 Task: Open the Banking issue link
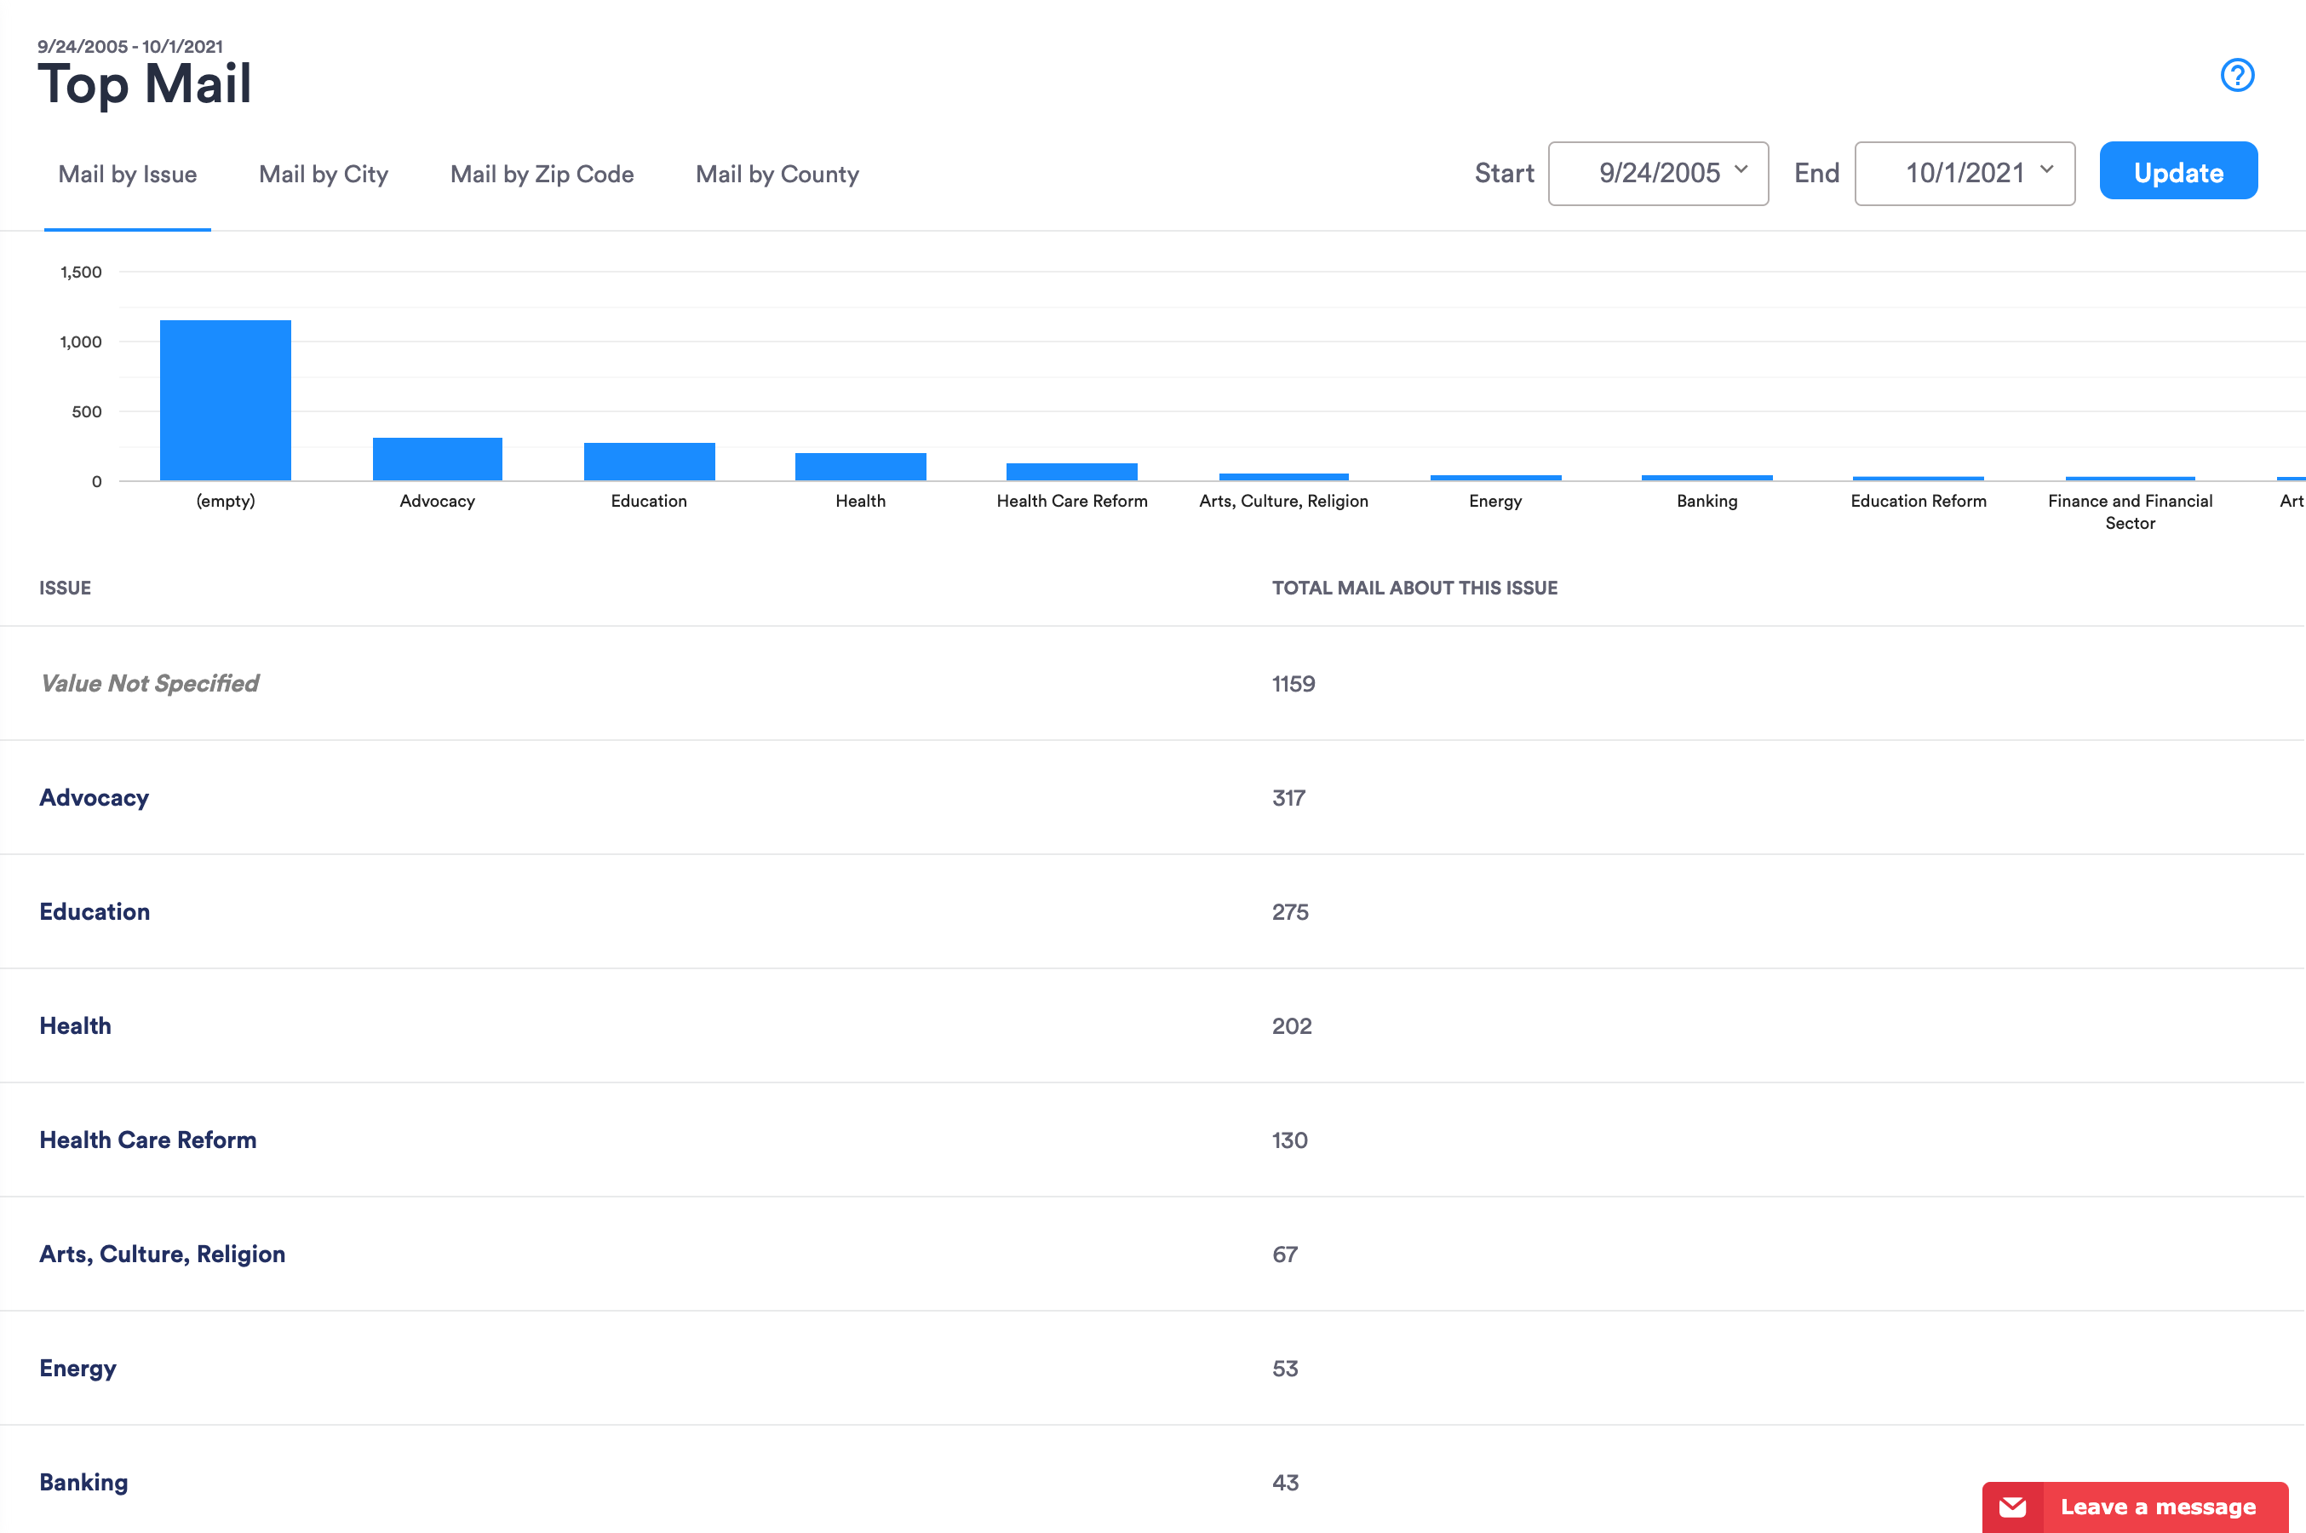[x=83, y=1482]
